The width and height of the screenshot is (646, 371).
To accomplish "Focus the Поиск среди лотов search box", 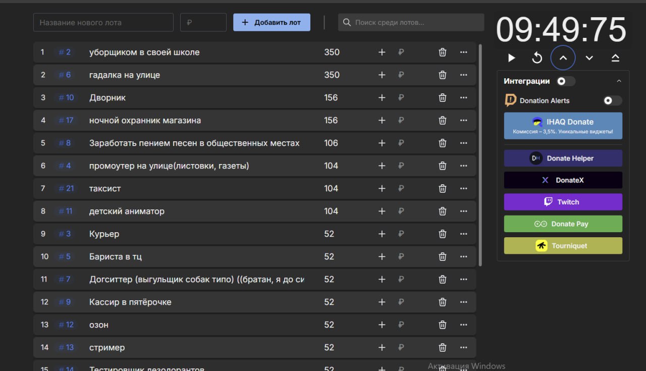I will pos(411,22).
